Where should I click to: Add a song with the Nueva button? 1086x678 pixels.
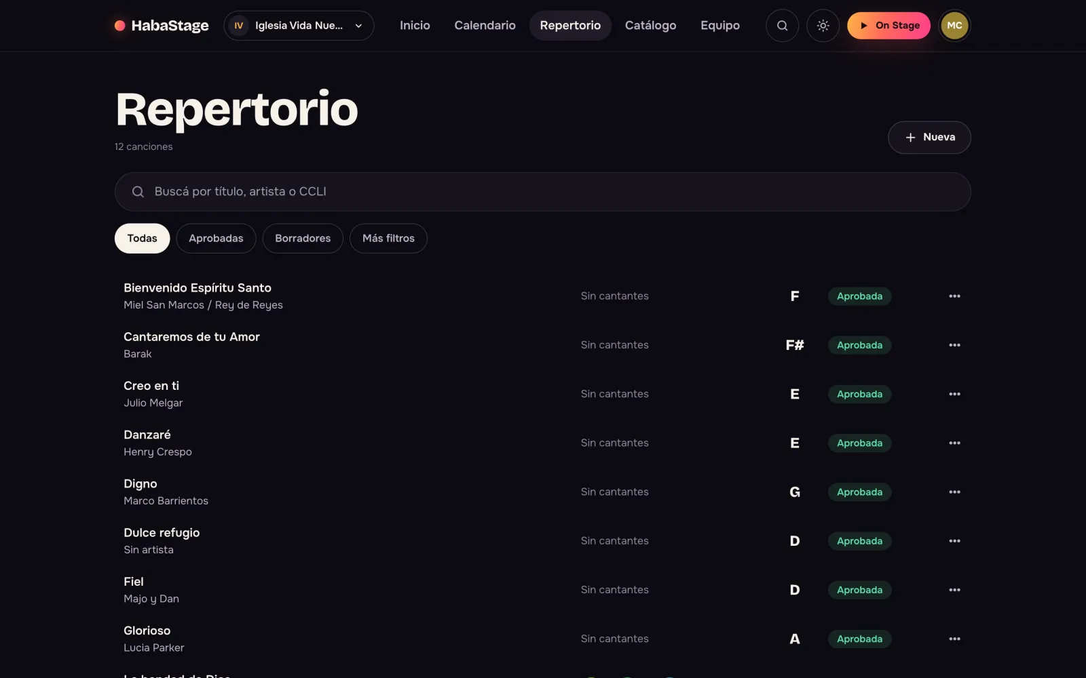929,138
